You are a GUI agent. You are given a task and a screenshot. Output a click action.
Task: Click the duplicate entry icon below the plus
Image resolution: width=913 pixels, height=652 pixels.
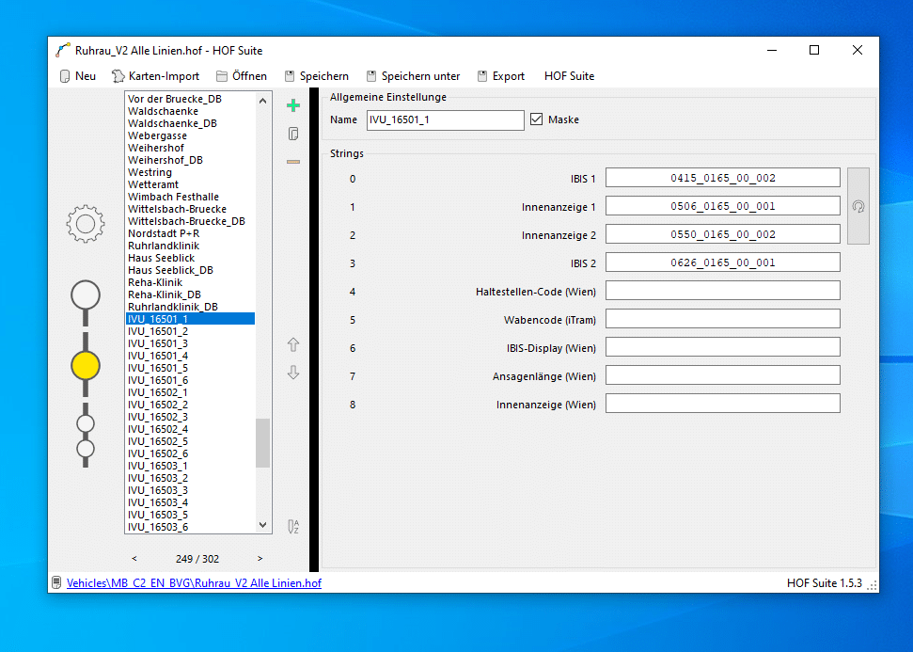click(293, 134)
